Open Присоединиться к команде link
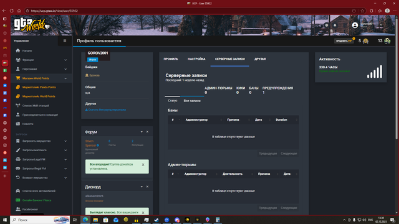 40,114
